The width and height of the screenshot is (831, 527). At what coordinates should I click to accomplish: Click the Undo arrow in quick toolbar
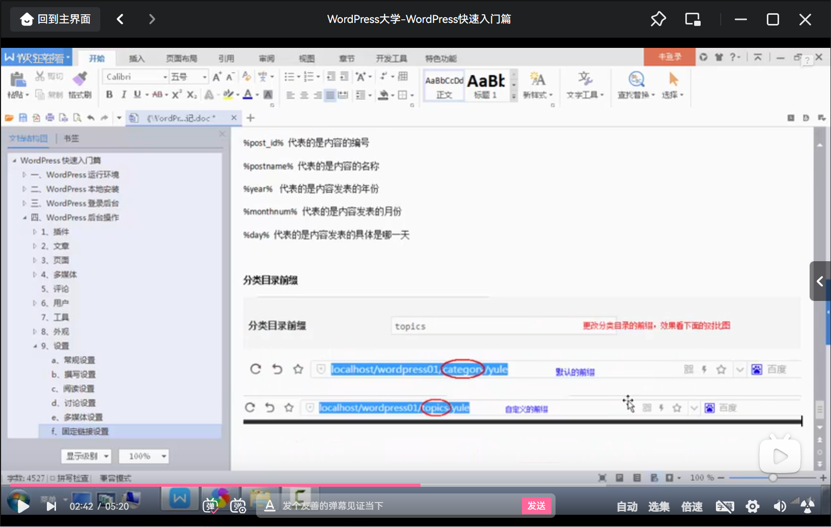(91, 118)
